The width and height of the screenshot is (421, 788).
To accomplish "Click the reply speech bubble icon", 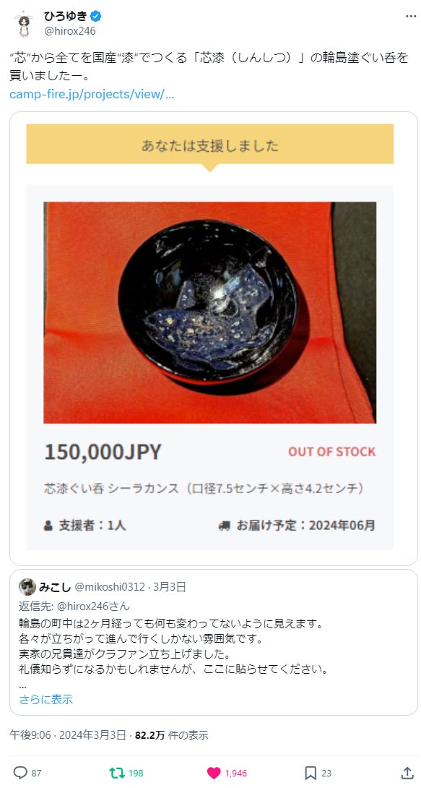I will [x=19, y=772].
